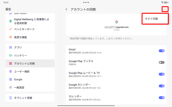Screen dimensions: 172x107
Task: Open 高度な機能 settings
Action: click(30, 37)
